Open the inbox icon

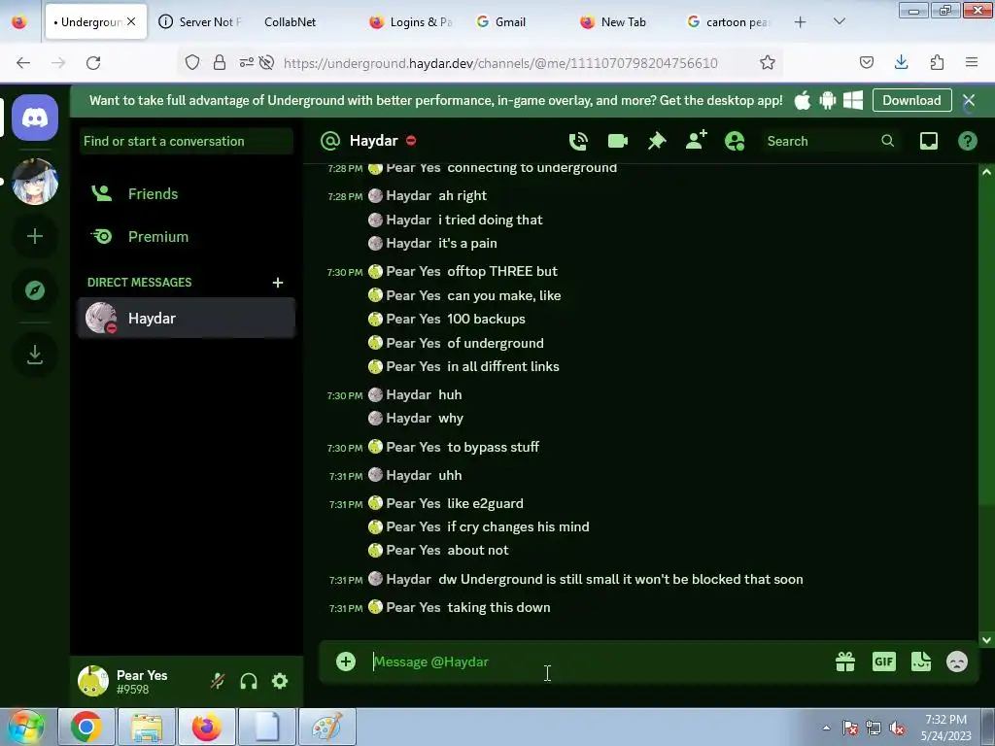[928, 141]
